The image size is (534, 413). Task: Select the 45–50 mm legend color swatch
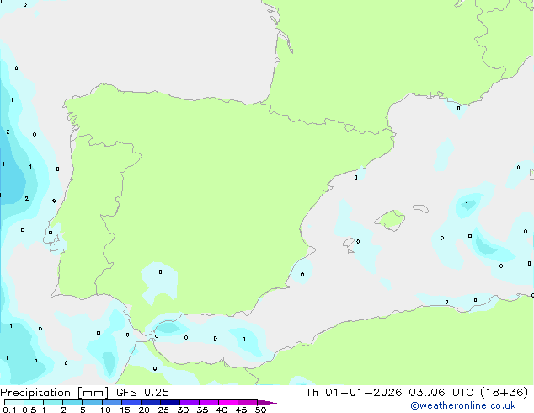click(248, 402)
